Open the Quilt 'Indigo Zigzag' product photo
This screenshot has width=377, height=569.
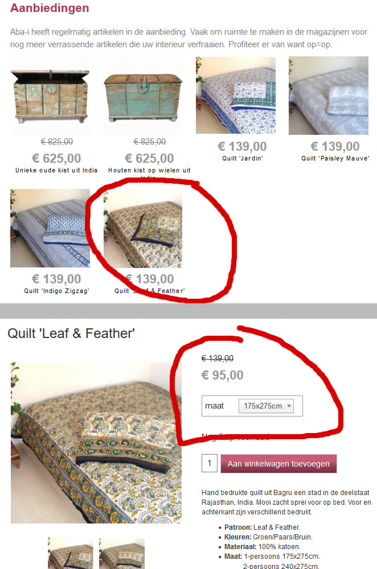50,228
